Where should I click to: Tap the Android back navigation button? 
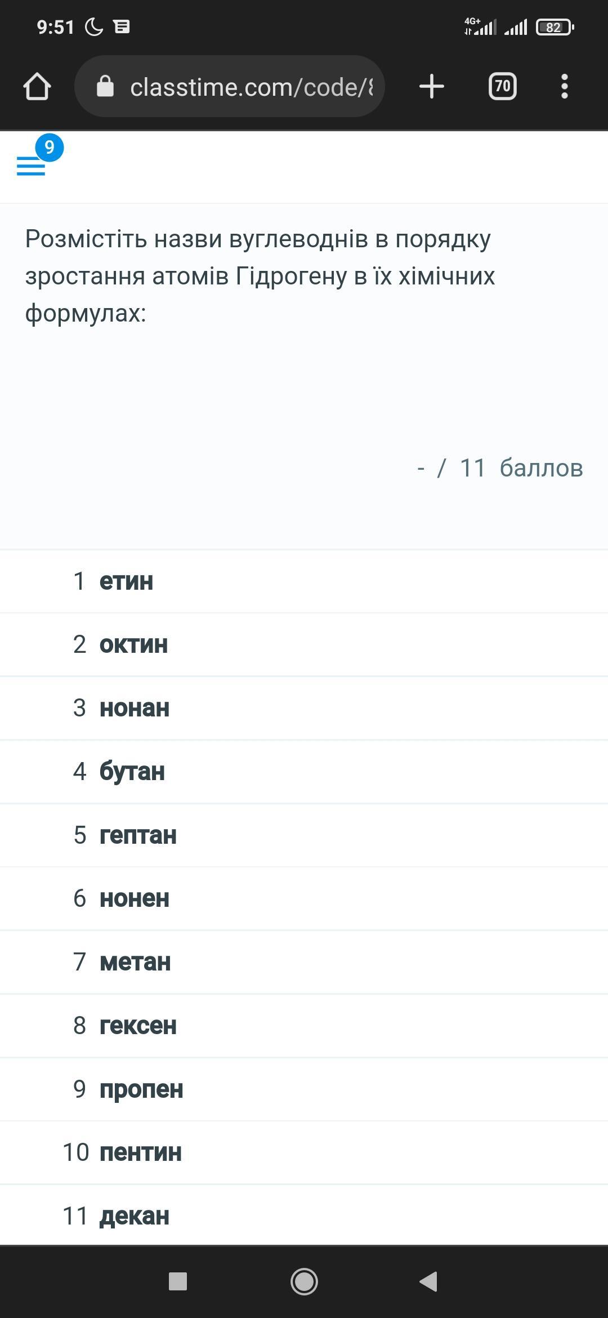[429, 1281]
